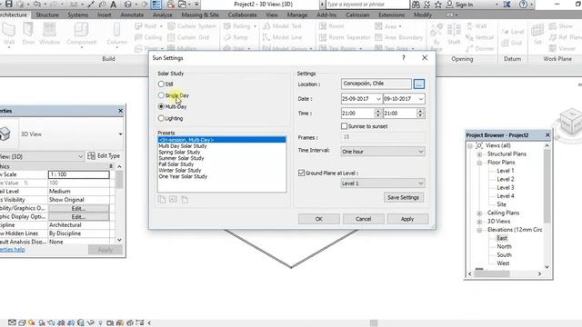Click the Shaft opening tool

coord(454,34)
